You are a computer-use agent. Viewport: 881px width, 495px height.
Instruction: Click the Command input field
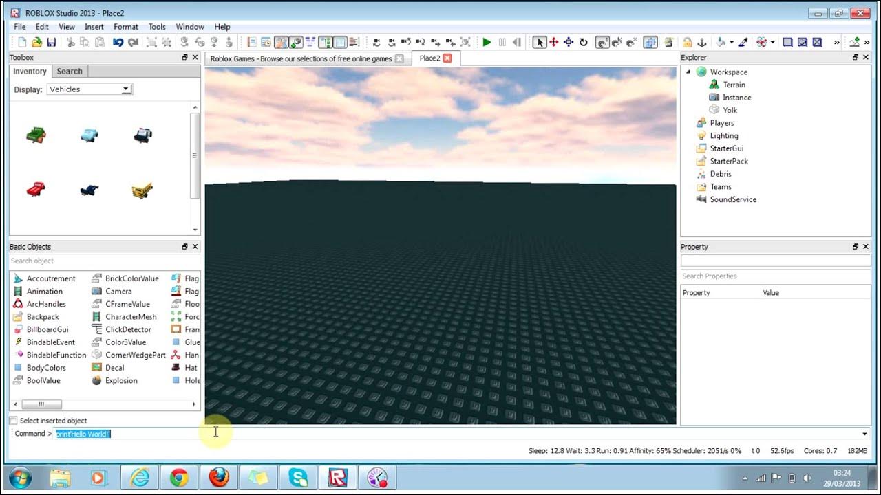pos(458,434)
